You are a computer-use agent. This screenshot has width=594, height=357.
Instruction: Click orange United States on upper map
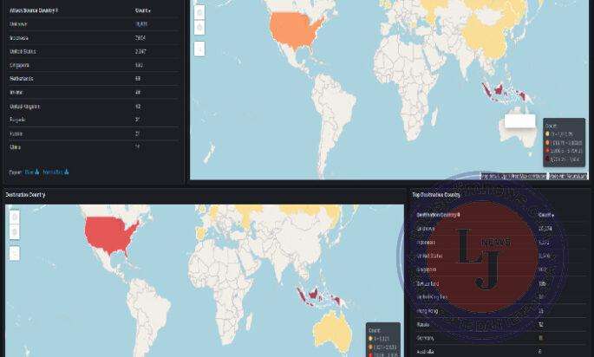(295, 29)
